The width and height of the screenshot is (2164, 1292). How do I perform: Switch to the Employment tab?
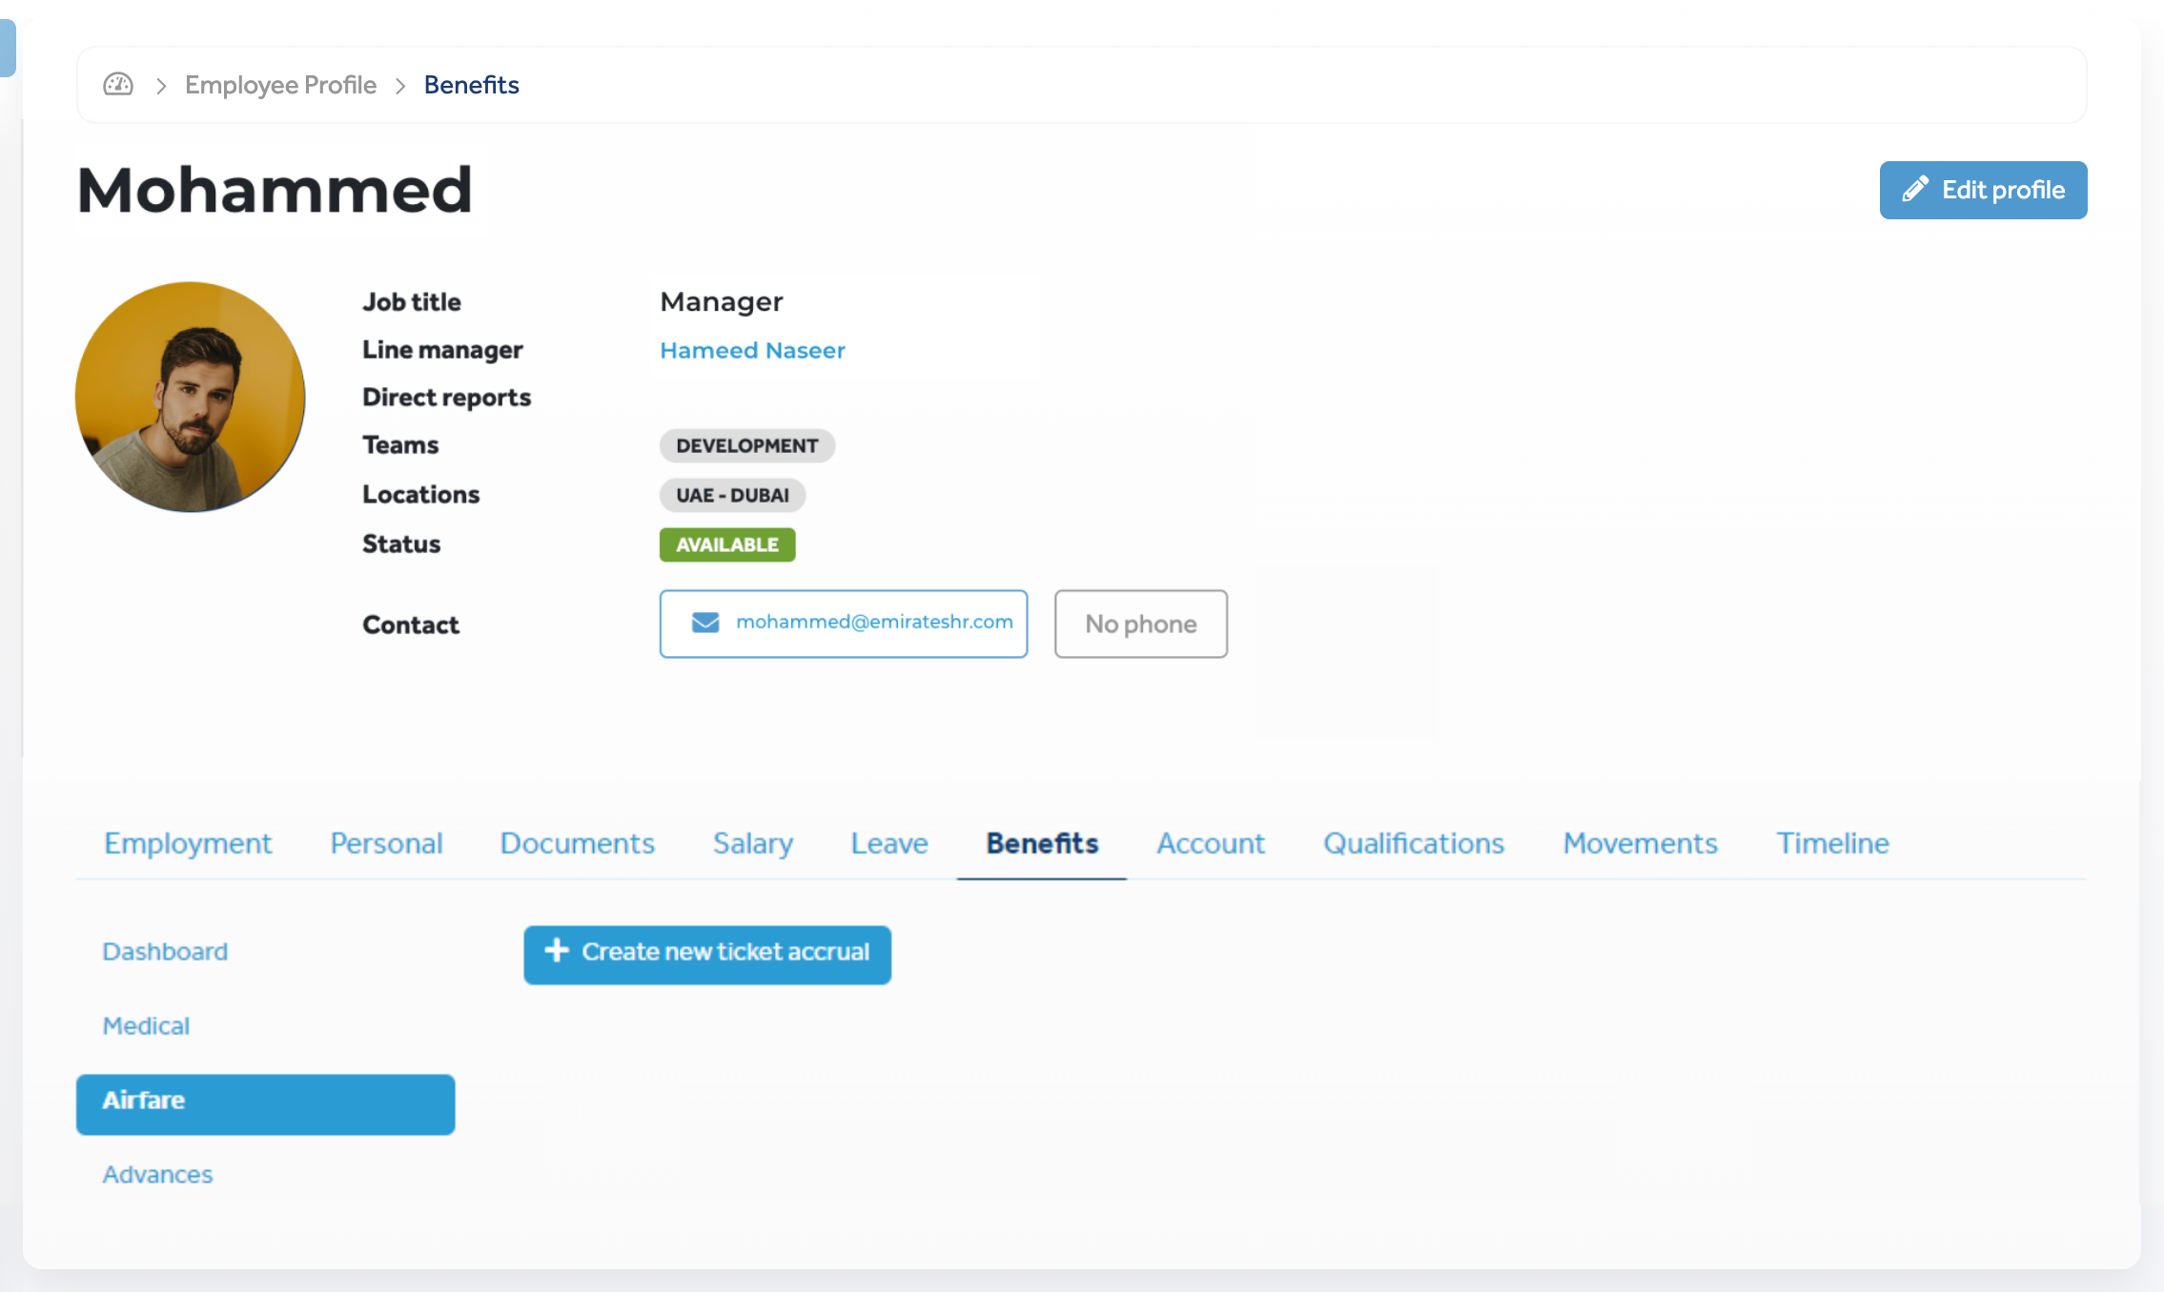point(188,843)
